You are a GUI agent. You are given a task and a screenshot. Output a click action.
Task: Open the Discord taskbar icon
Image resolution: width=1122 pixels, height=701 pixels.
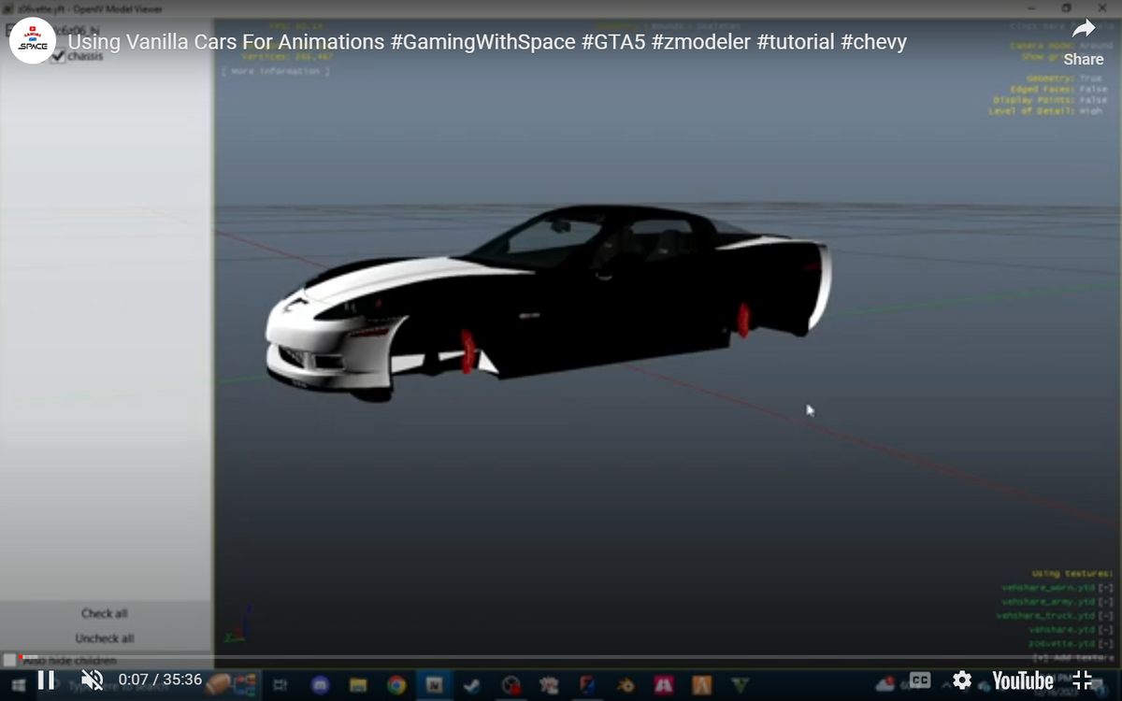319,684
